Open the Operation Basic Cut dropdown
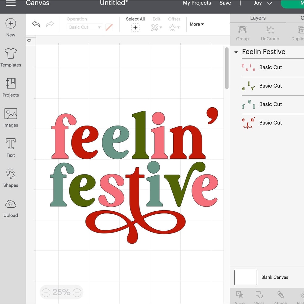This screenshot has height=304, width=304. coord(85,27)
